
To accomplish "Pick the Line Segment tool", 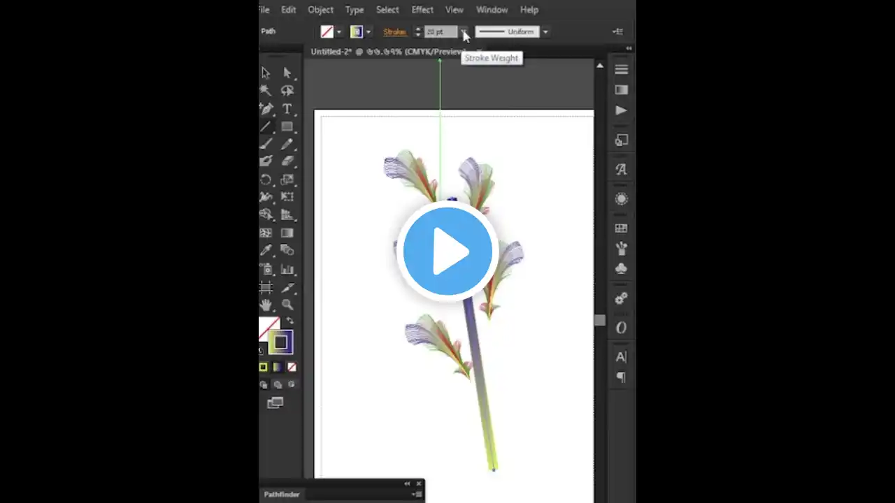I will point(266,126).
